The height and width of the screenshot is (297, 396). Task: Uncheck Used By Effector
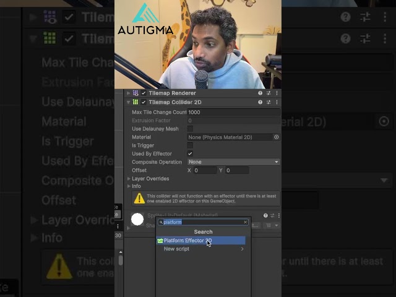[190, 153]
